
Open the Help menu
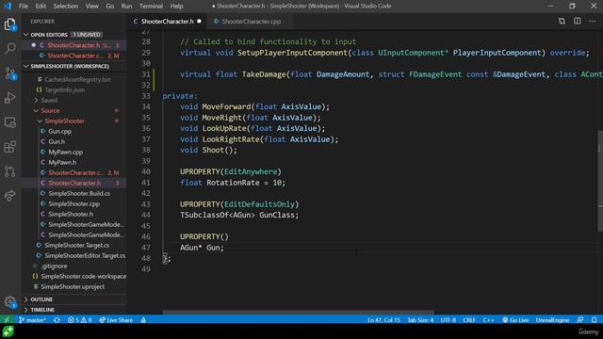click(176, 7)
